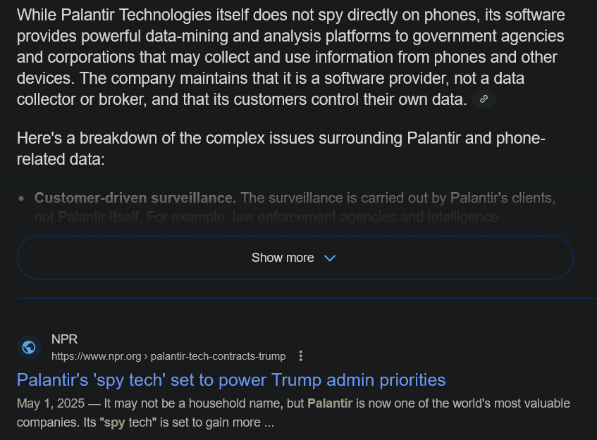The height and width of the screenshot is (440, 597).
Task: Click the chevron arrow next to Show more
Action: [330, 258]
